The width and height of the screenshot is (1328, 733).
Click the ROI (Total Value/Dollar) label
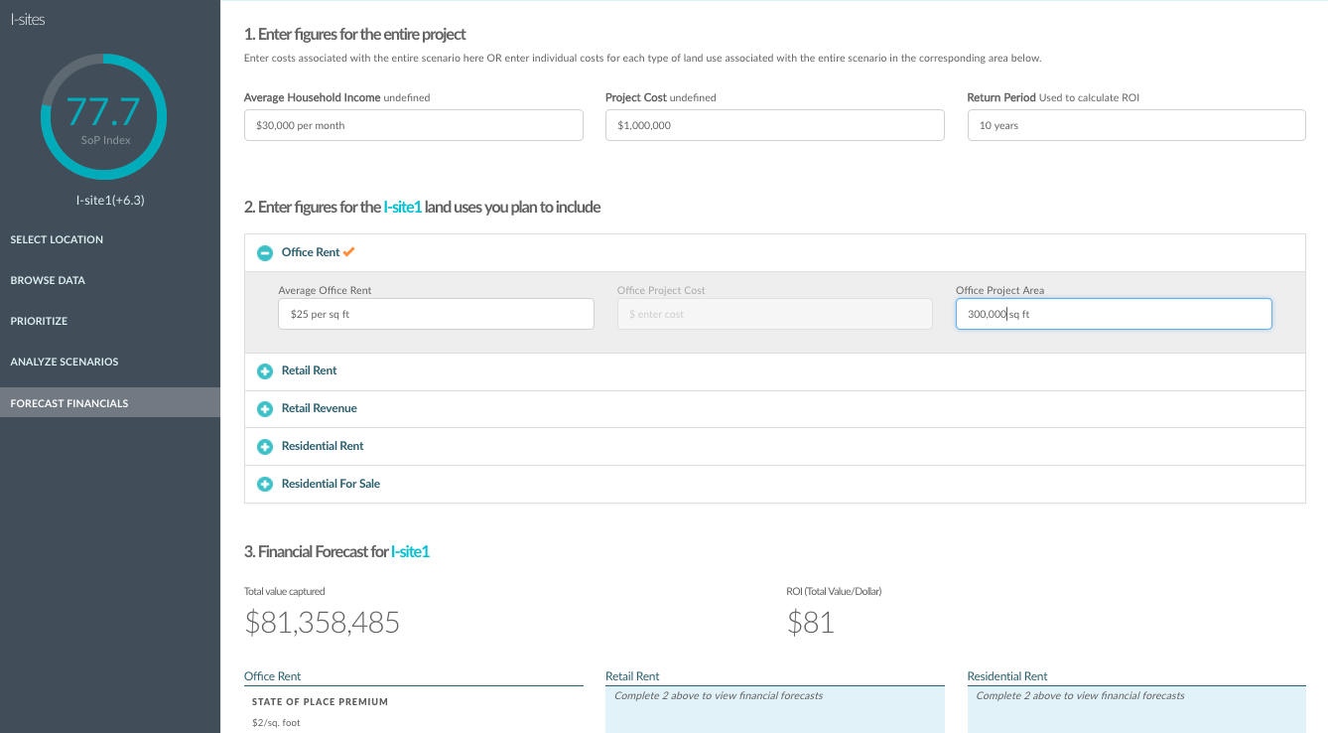tap(835, 591)
